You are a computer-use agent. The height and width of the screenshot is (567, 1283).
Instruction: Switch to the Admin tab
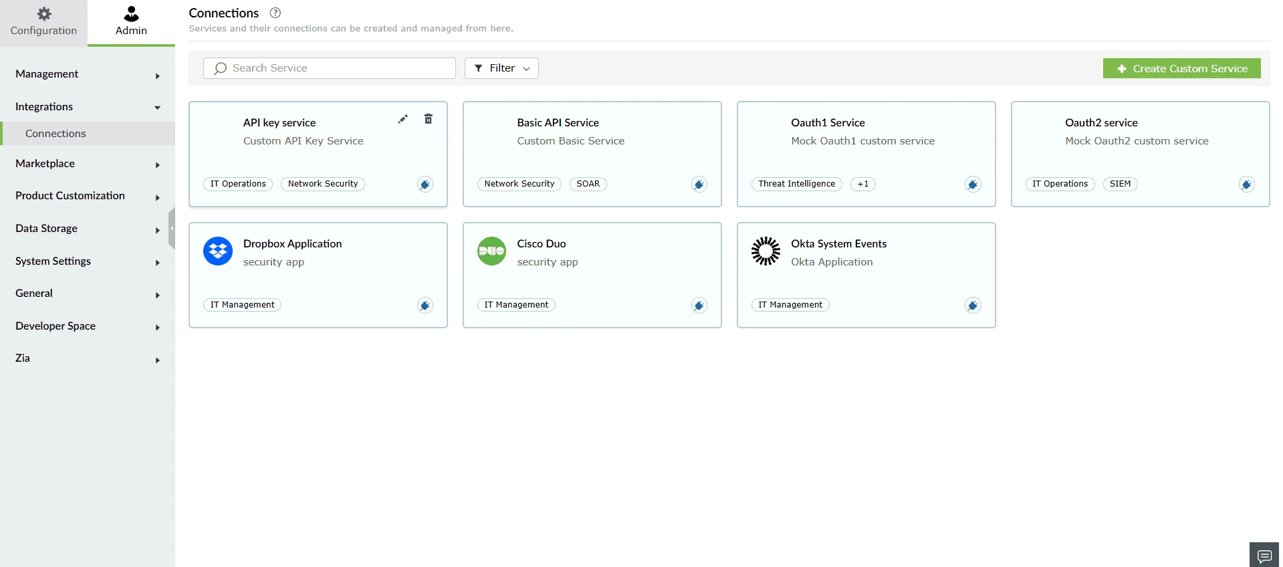pos(131,23)
